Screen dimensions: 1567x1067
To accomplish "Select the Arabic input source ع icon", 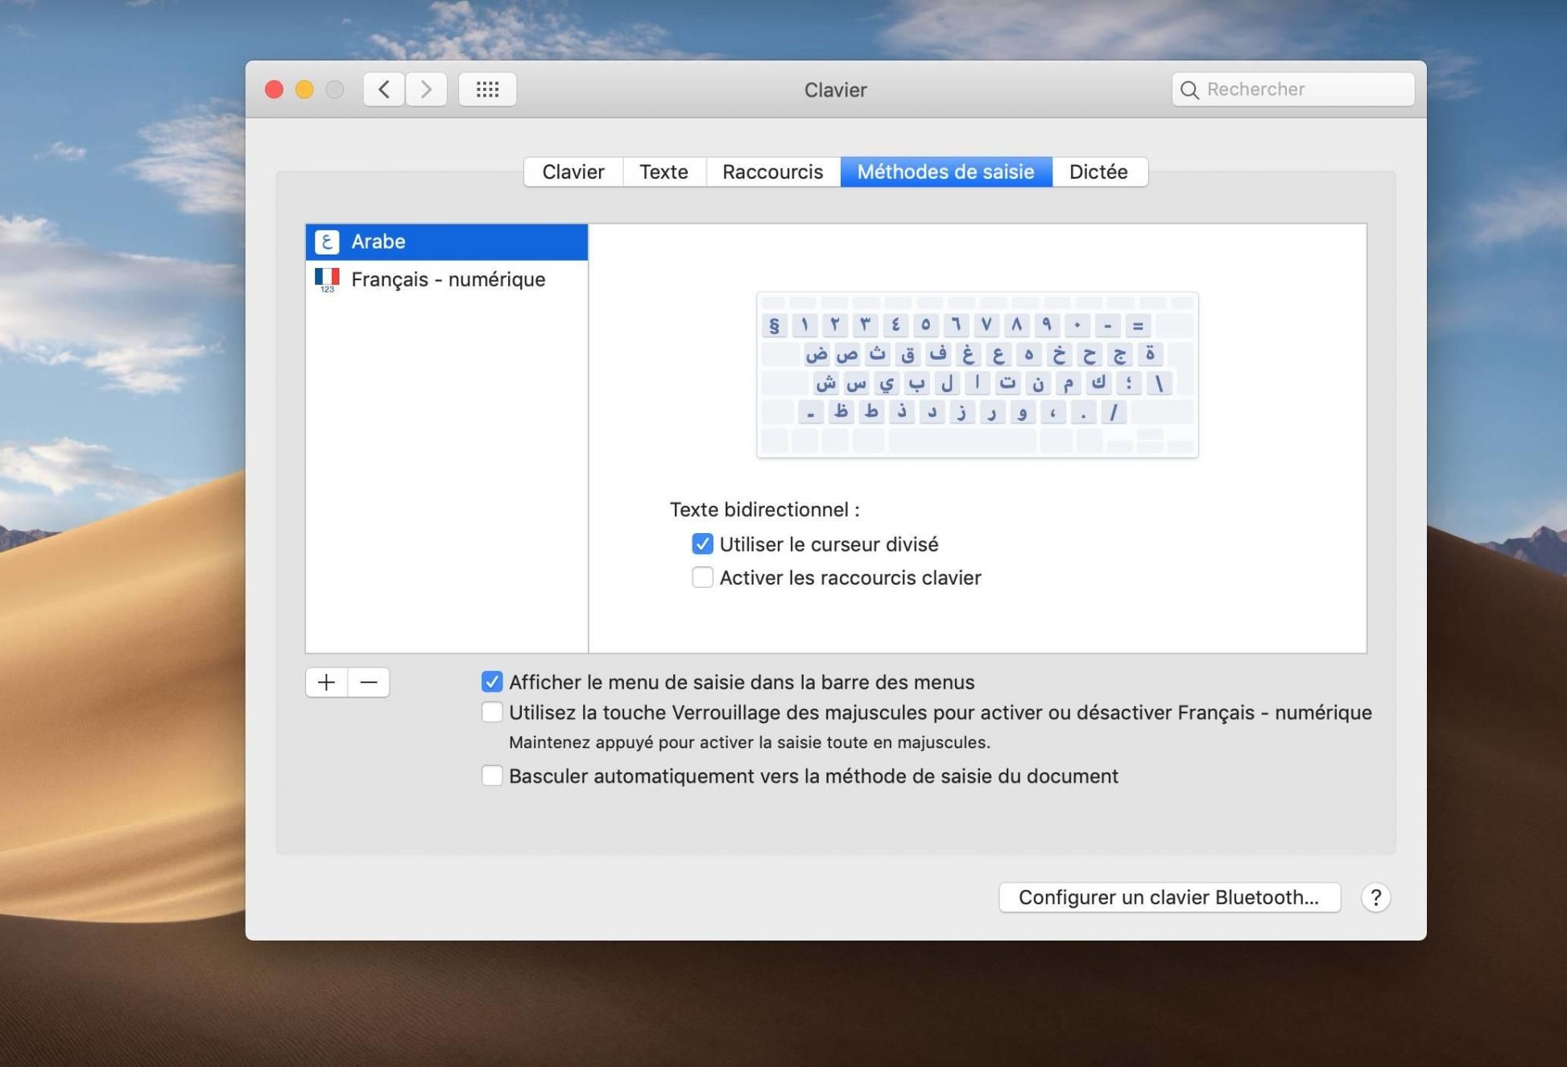I will click(327, 241).
